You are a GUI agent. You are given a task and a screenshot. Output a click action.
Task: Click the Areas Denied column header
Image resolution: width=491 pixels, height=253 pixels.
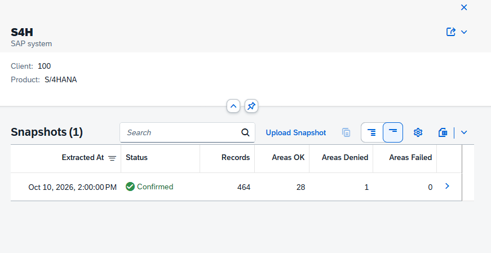(x=341, y=159)
